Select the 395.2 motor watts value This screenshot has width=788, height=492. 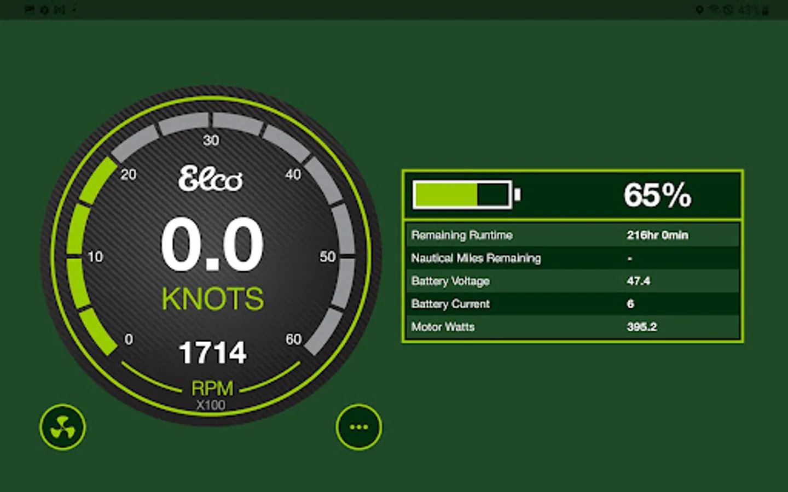[x=642, y=327]
